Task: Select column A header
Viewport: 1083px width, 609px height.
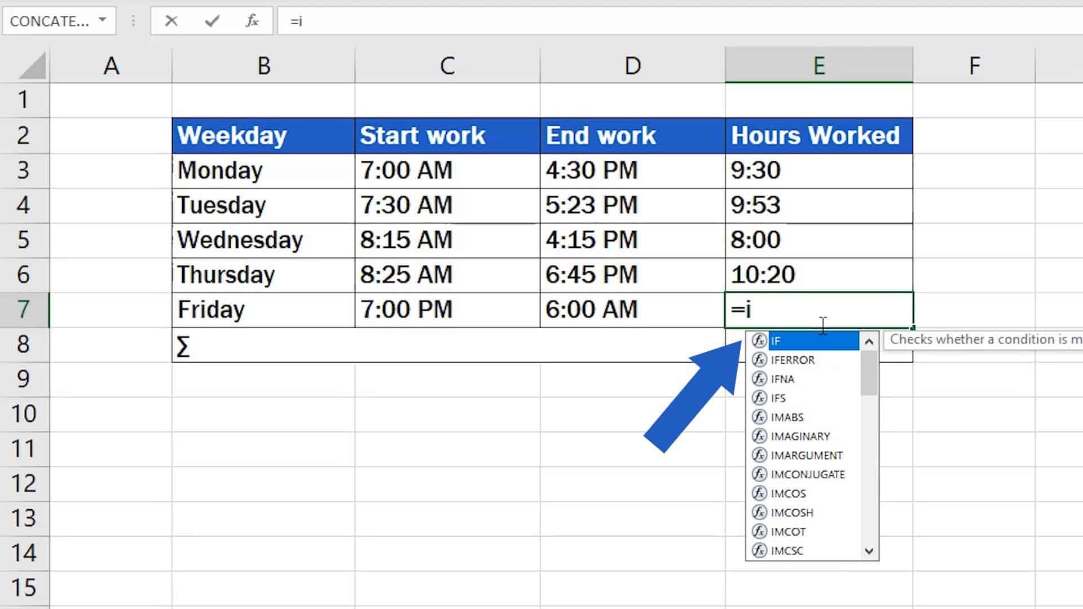Action: pyautogui.click(x=111, y=65)
